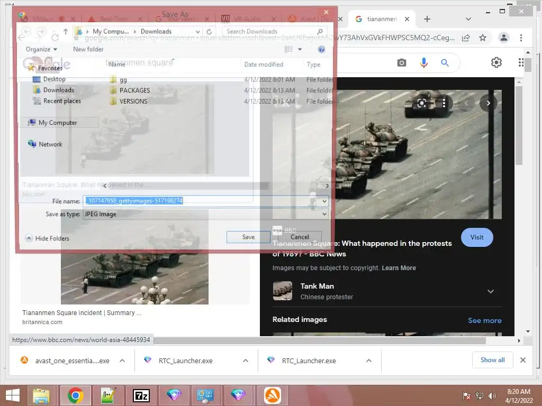The height and width of the screenshot is (406, 542).
Task: Collapse folders with Hide Folders
Action: 47,238
